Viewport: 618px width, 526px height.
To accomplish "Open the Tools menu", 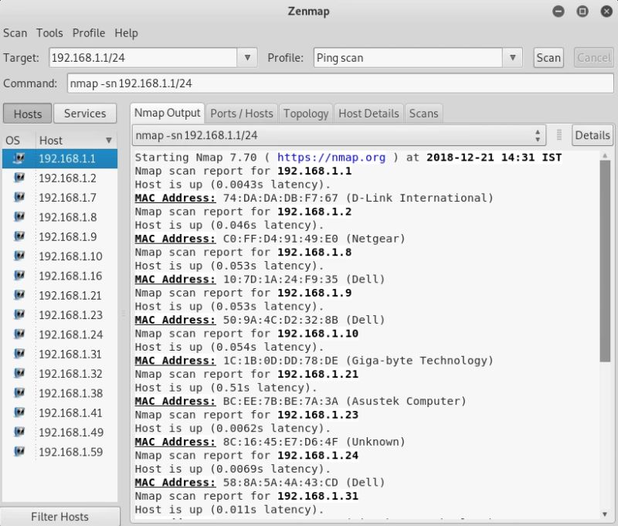I will pyautogui.click(x=49, y=33).
